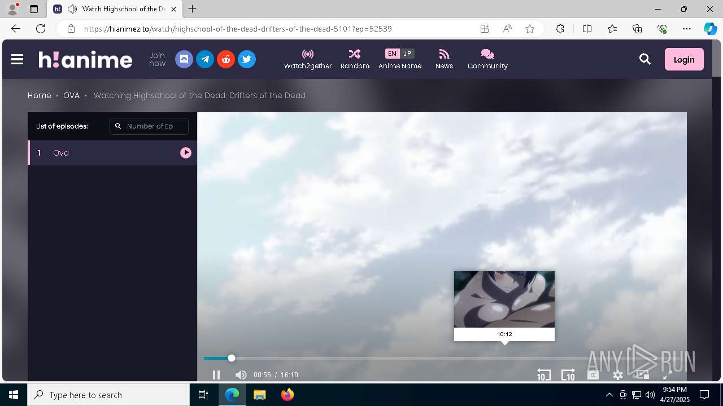Mute the video volume
The height and width of the screenshot is (406, 723).
coord(241,375)
